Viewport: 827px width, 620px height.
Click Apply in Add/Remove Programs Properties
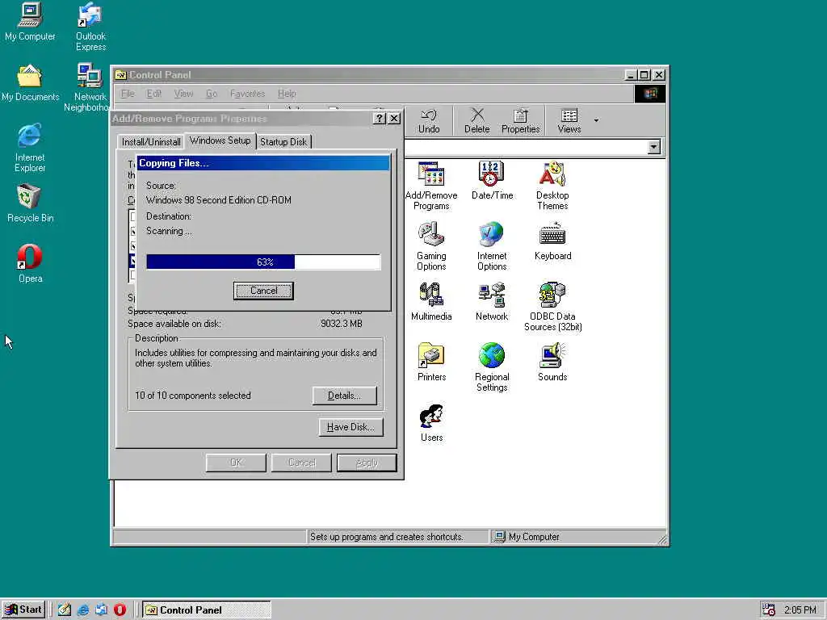pos(367,463)
